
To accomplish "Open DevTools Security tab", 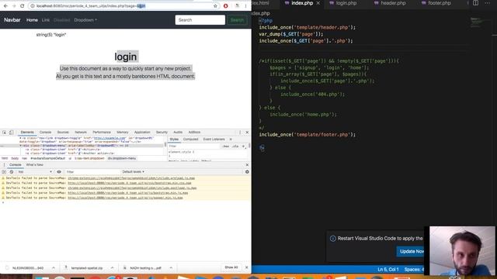I will click(162, 133).
